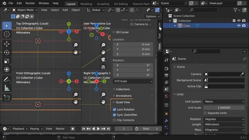The width and height of the screenshot is (249, 140).
Task: Hide Cube with its eye icon
Action: pyautogui.click(x=239, y=26)
